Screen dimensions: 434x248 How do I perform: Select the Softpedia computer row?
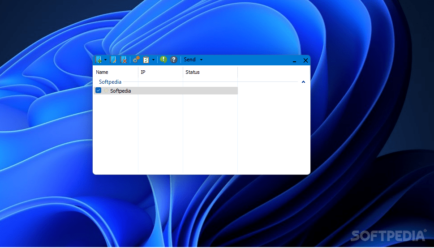(166, 90)
